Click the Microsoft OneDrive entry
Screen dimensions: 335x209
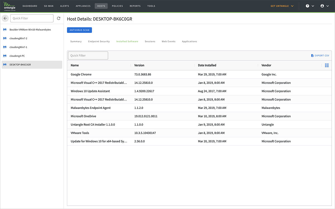coord(83,116)
